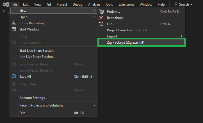The width and height of the screenshot is (203, 123).
Task: Open the Search dropdown arrow
Action: (191, 4)
